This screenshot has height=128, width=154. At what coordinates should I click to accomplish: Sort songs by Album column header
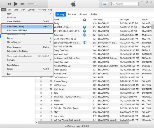[145, 20]
